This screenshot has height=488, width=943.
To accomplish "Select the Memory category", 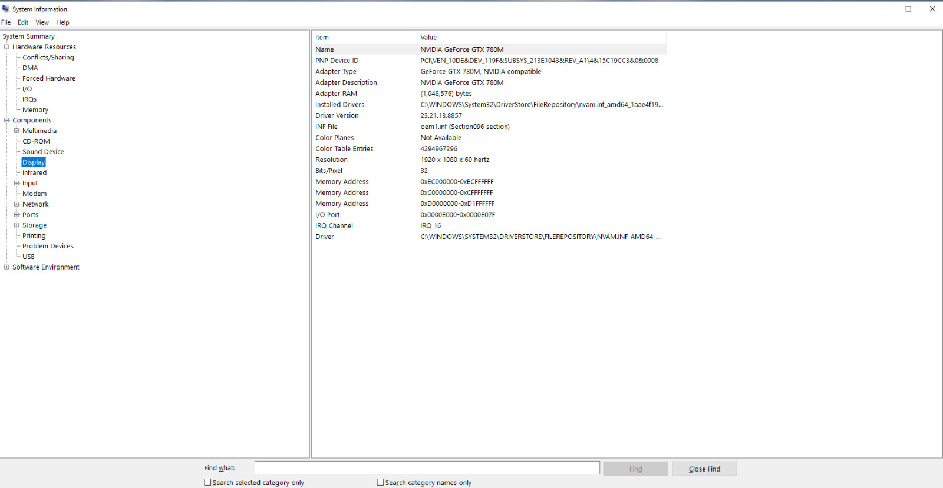I will click(x=35, y=110).
